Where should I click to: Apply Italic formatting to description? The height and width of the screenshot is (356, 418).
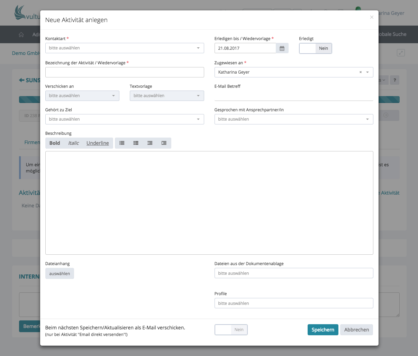73,143
